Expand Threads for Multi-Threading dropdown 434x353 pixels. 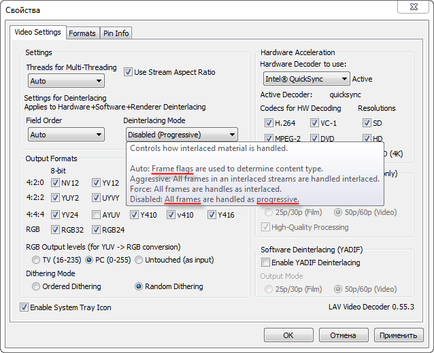tap(67, 81)
